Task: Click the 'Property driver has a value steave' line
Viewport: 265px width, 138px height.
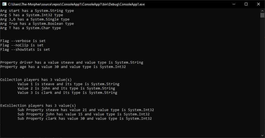Action: click(72, 63)
